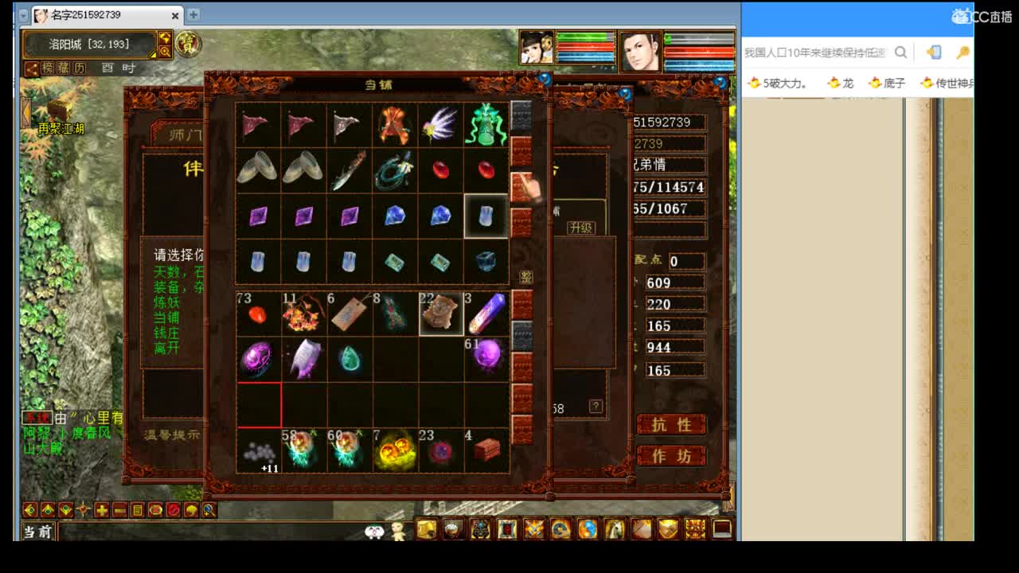The image size is (1019, 573).
Task: Open the round gold 赏 reward button
Action: [188, 44]
